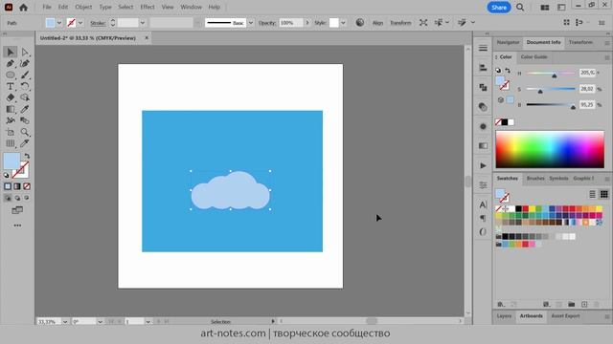Switch to the Color Guide tab
613x344 pixels.
(534, 57)
